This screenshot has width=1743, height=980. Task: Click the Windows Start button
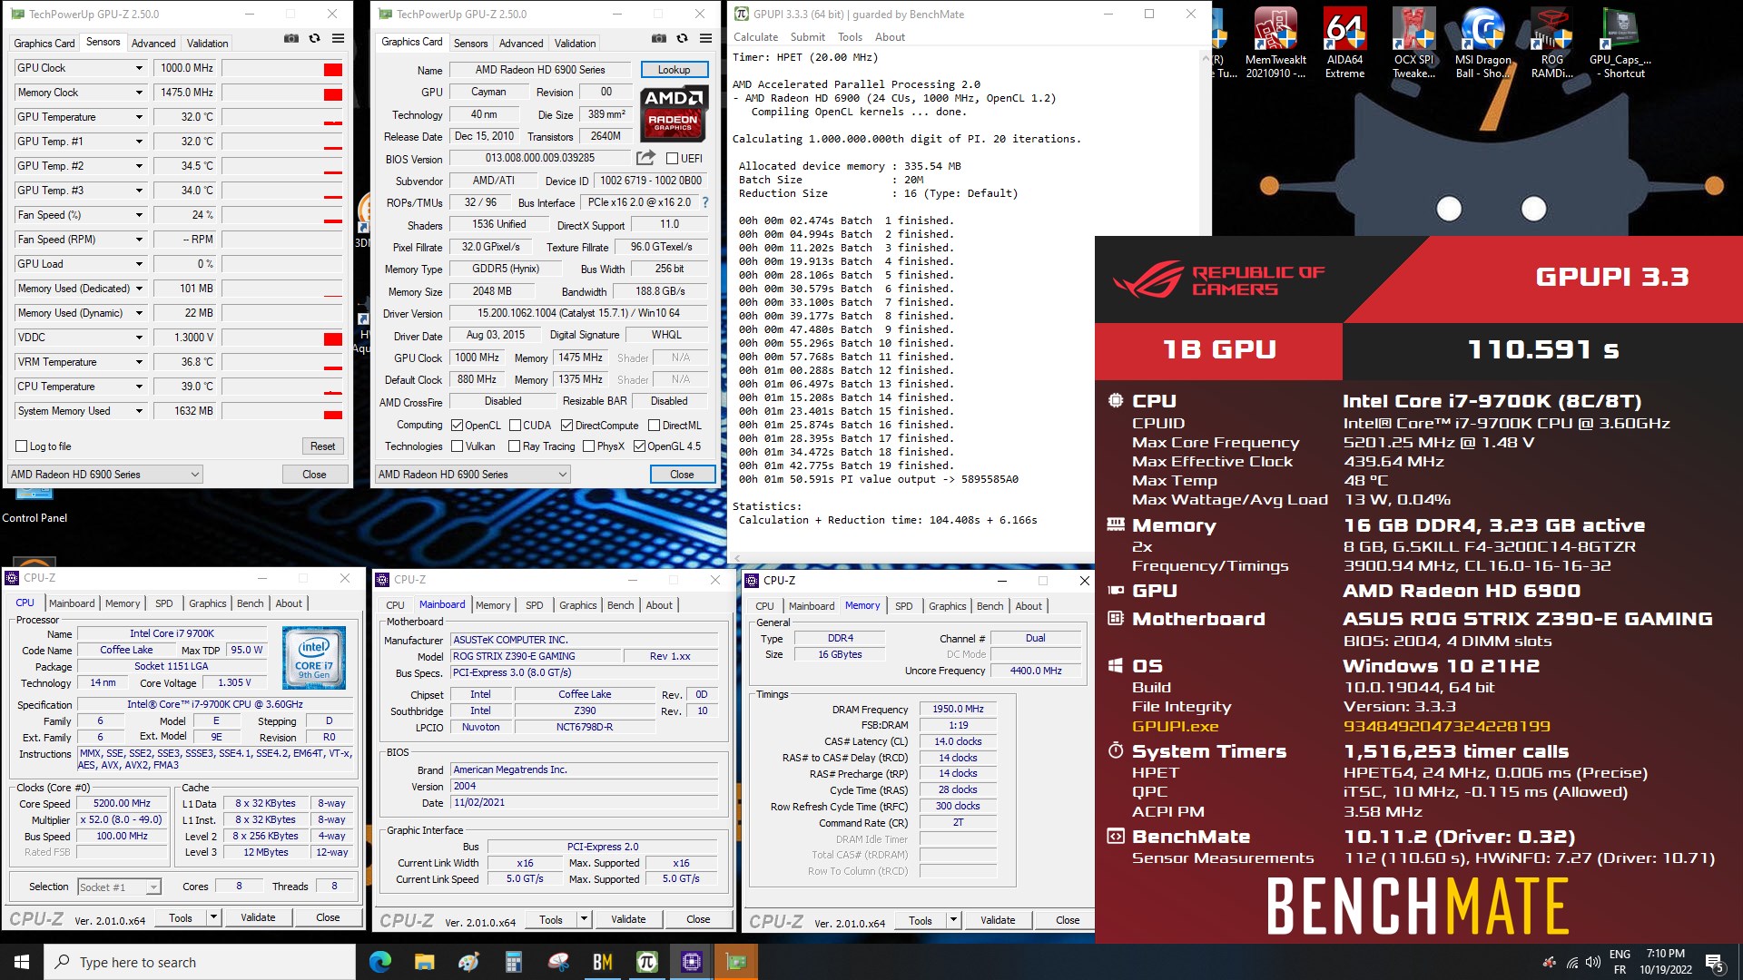(22, 962)
